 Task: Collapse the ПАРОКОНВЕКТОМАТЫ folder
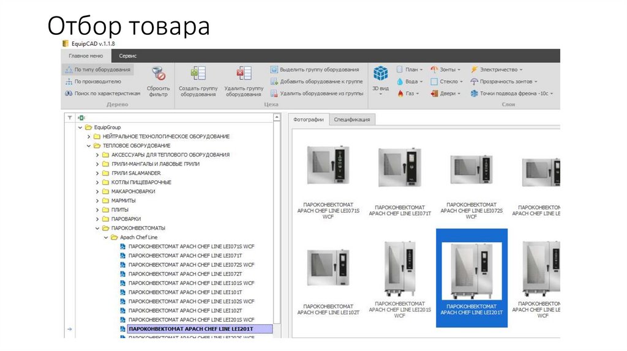pos(97,229)
